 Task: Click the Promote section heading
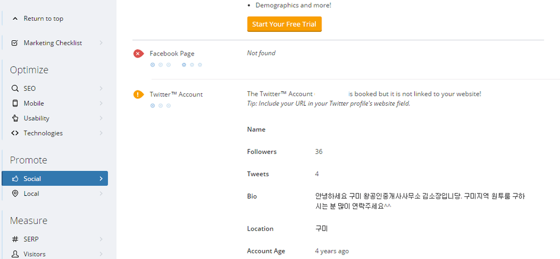[29, 160]
